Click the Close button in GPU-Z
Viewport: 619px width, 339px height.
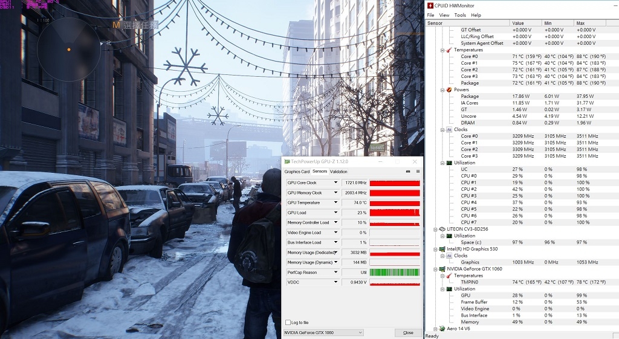click(408, 333)
